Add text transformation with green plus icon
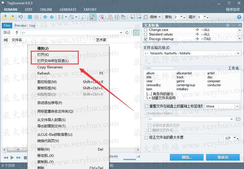This screenshot has height=169, width=244. pyautogui.click(x=228, y=25)
